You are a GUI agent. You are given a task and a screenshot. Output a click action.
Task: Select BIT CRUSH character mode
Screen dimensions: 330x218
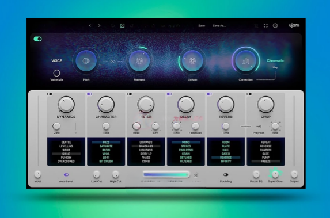(x=106, y=161)
